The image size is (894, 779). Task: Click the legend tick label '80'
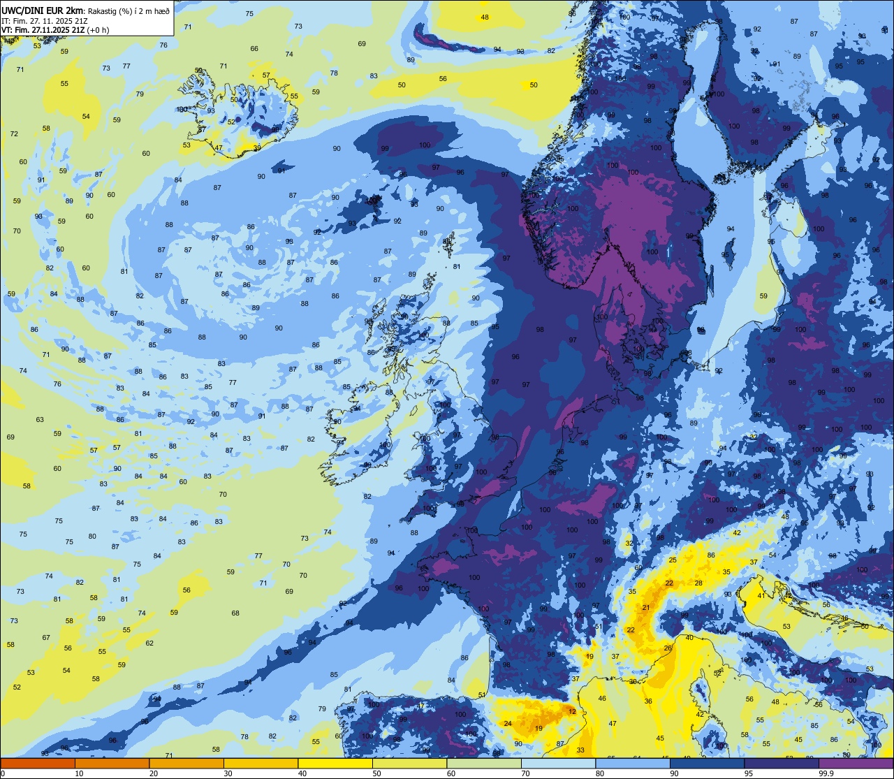600,773
